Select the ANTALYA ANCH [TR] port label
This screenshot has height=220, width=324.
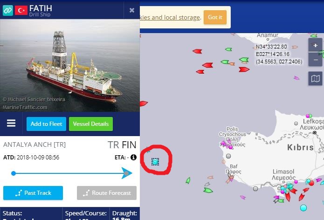coord(34,144)
